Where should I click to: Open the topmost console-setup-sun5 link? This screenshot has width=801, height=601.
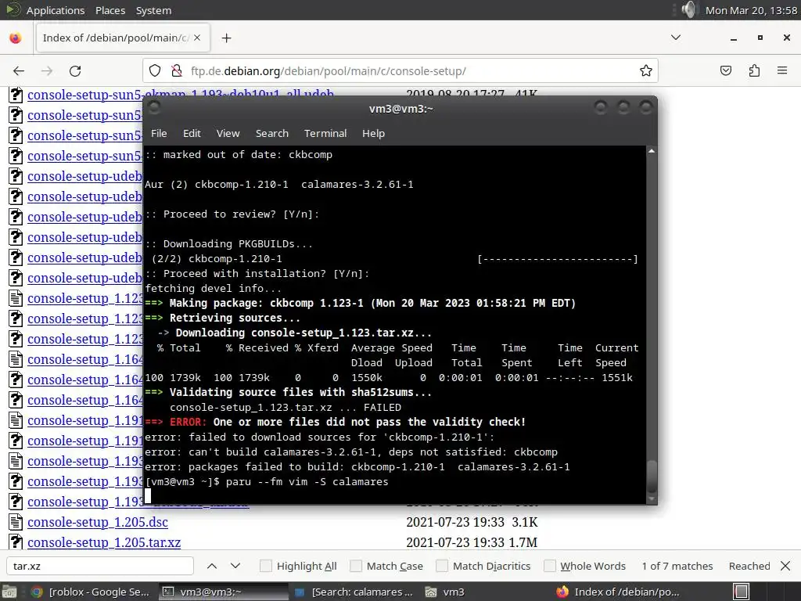(181, 95)
